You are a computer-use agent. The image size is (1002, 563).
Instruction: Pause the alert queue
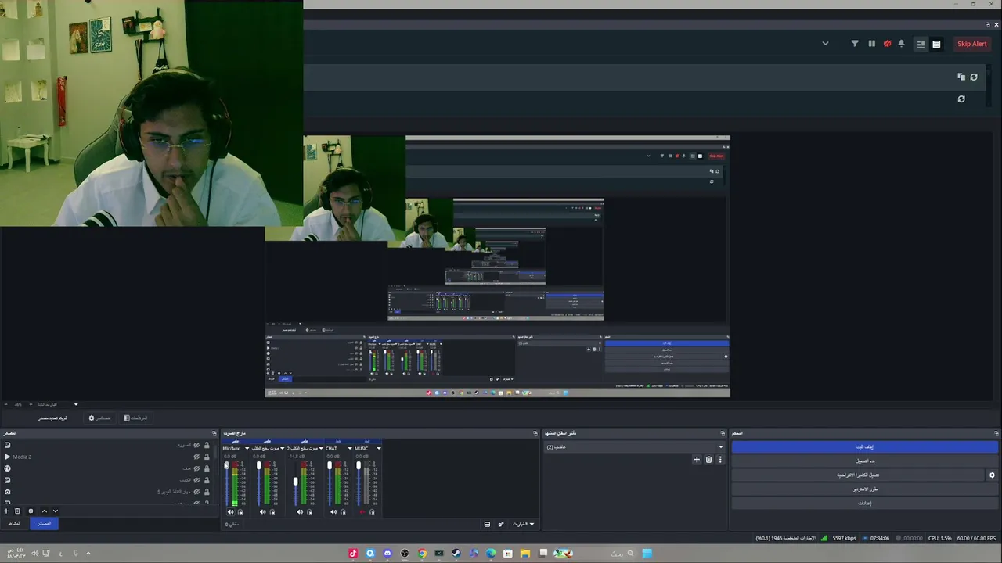871,44
